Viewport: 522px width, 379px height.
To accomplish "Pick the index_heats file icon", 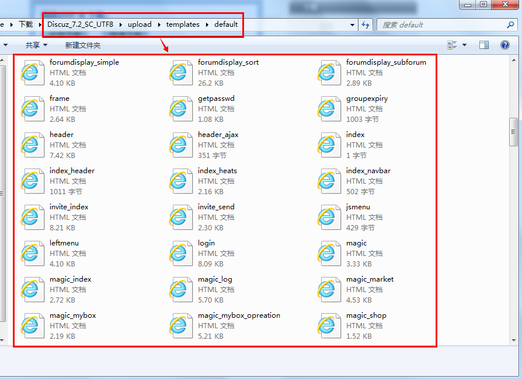I will (181, 181).
